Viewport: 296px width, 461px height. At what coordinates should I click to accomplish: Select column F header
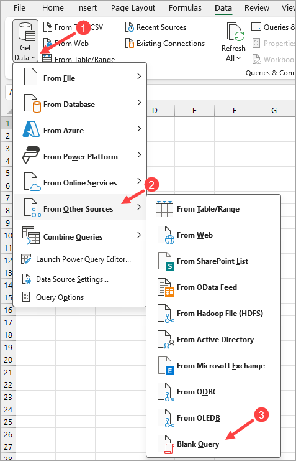click(x=234, y=111)
